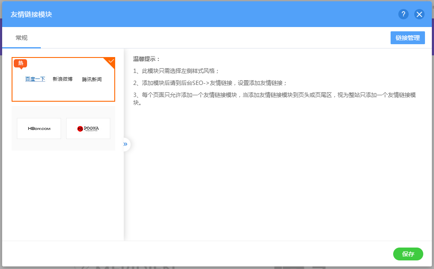434x269 pixels.
Task: Open help via the question mark icon
Action: pyautogui.click(x=403, y=14)
